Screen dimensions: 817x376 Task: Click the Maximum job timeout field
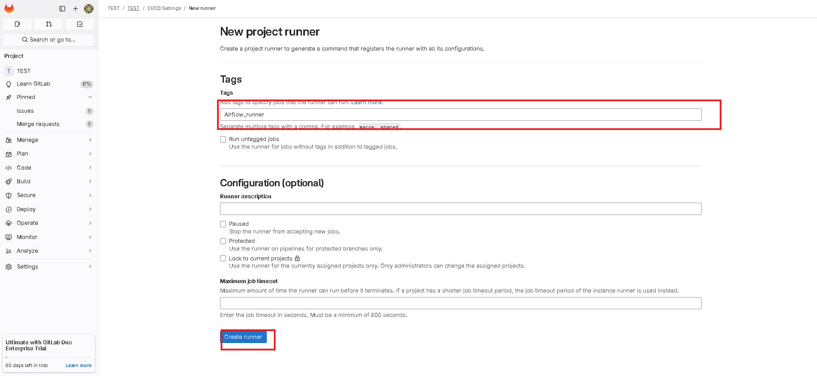click(x=461, y=303)
